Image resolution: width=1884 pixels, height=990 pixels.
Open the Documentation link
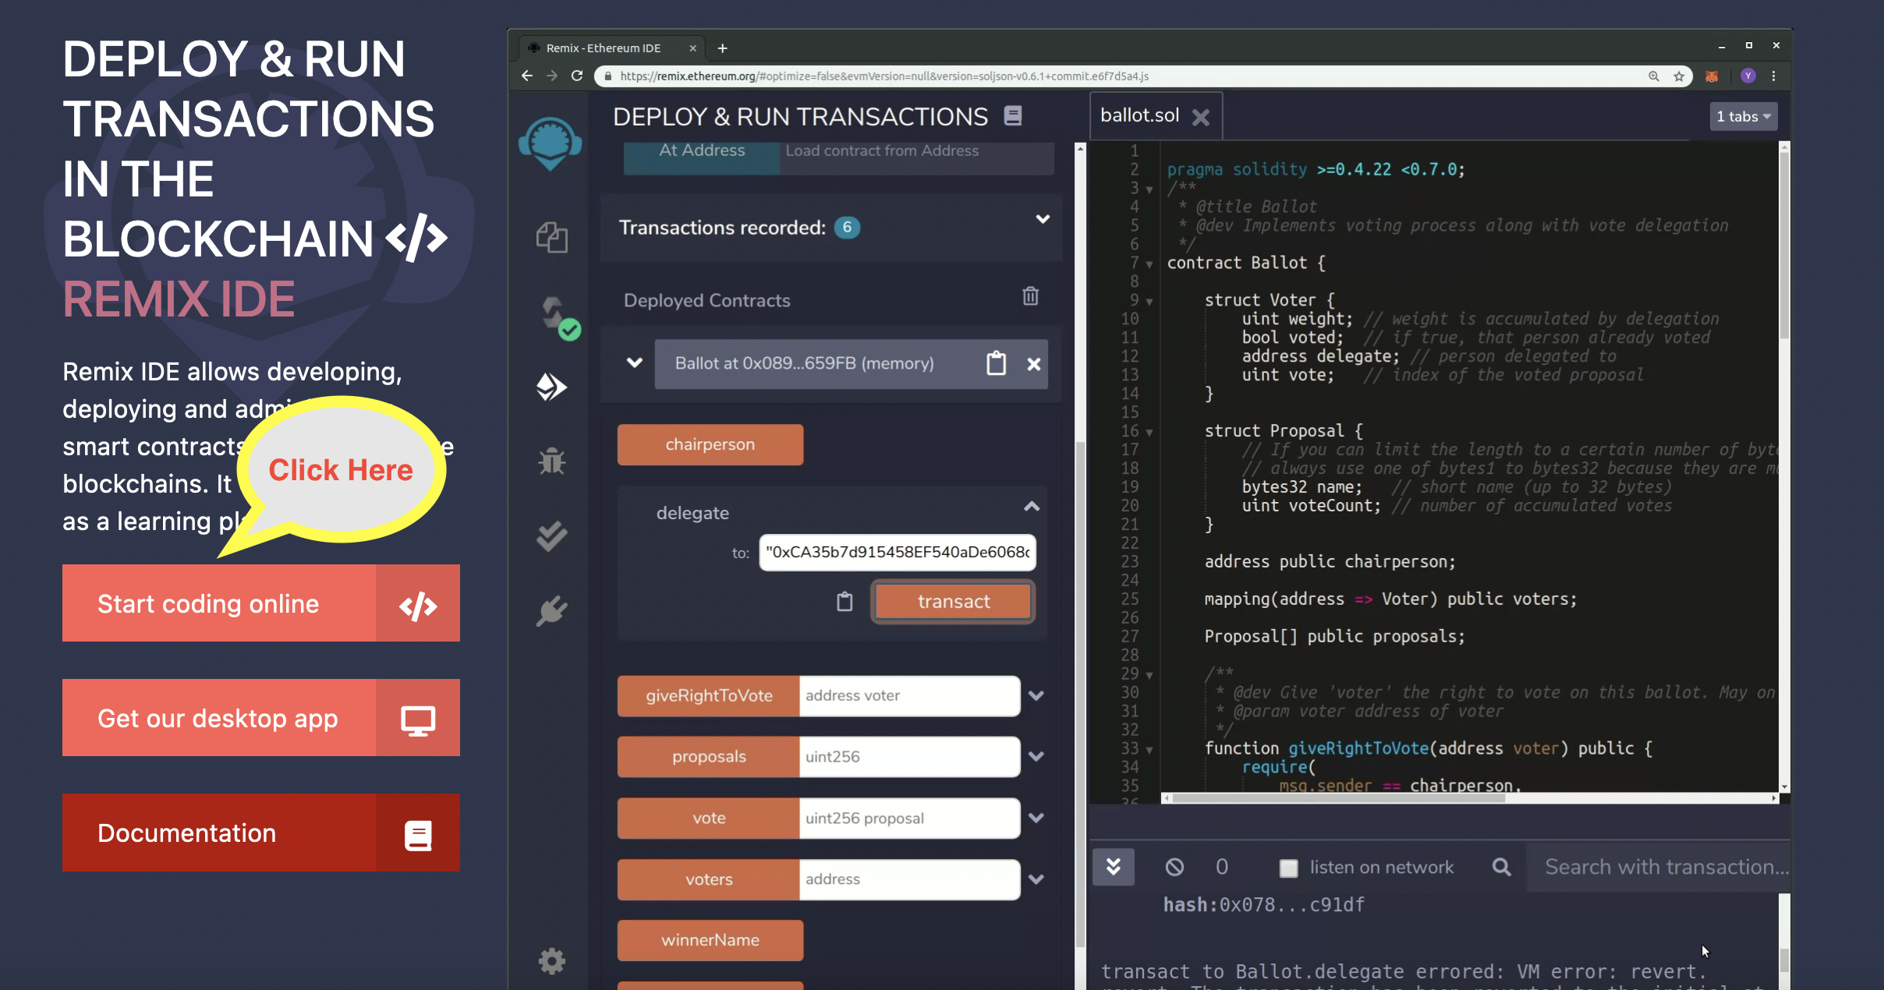(261, 833)
